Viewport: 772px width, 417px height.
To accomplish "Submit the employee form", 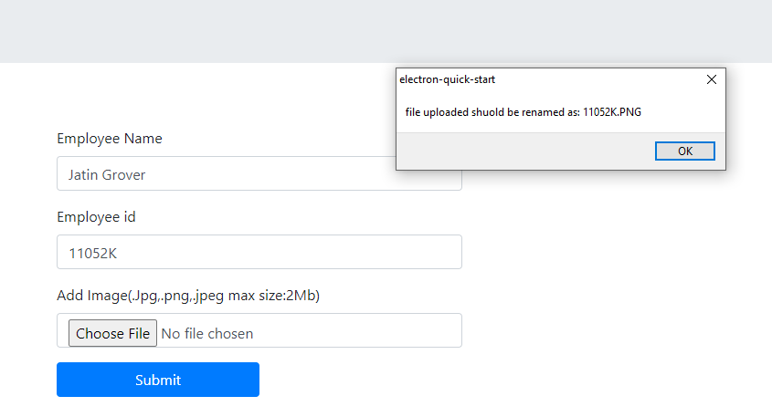I will (158, 380).
